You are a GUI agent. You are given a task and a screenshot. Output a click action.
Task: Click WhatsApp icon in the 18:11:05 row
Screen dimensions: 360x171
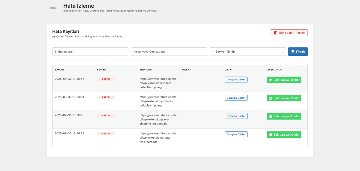pyautogui.click(x=271, y=116)
